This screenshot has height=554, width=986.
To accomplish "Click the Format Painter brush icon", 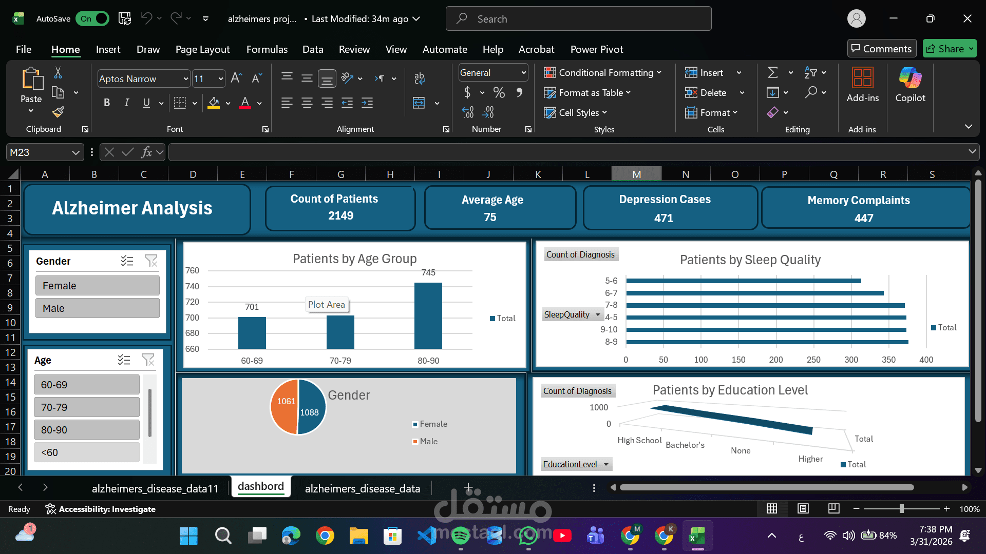I will pos(58,111).
